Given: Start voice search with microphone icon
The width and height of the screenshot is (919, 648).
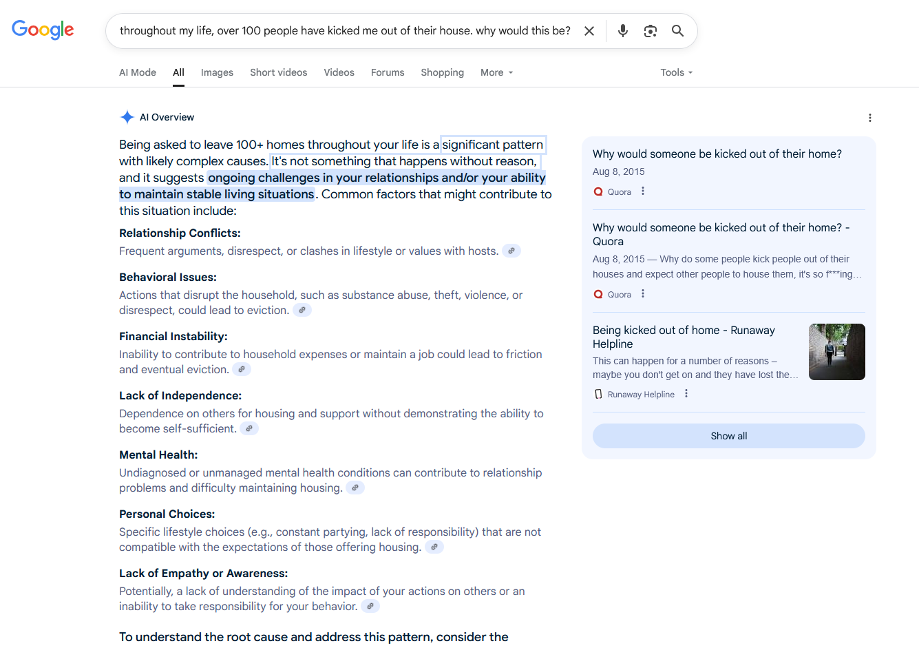Looking at the screenshot, I should 623,31.
